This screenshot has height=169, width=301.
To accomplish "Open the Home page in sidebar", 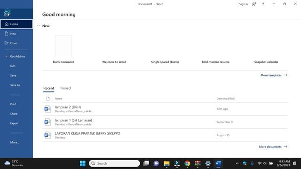I will (16, 24).
